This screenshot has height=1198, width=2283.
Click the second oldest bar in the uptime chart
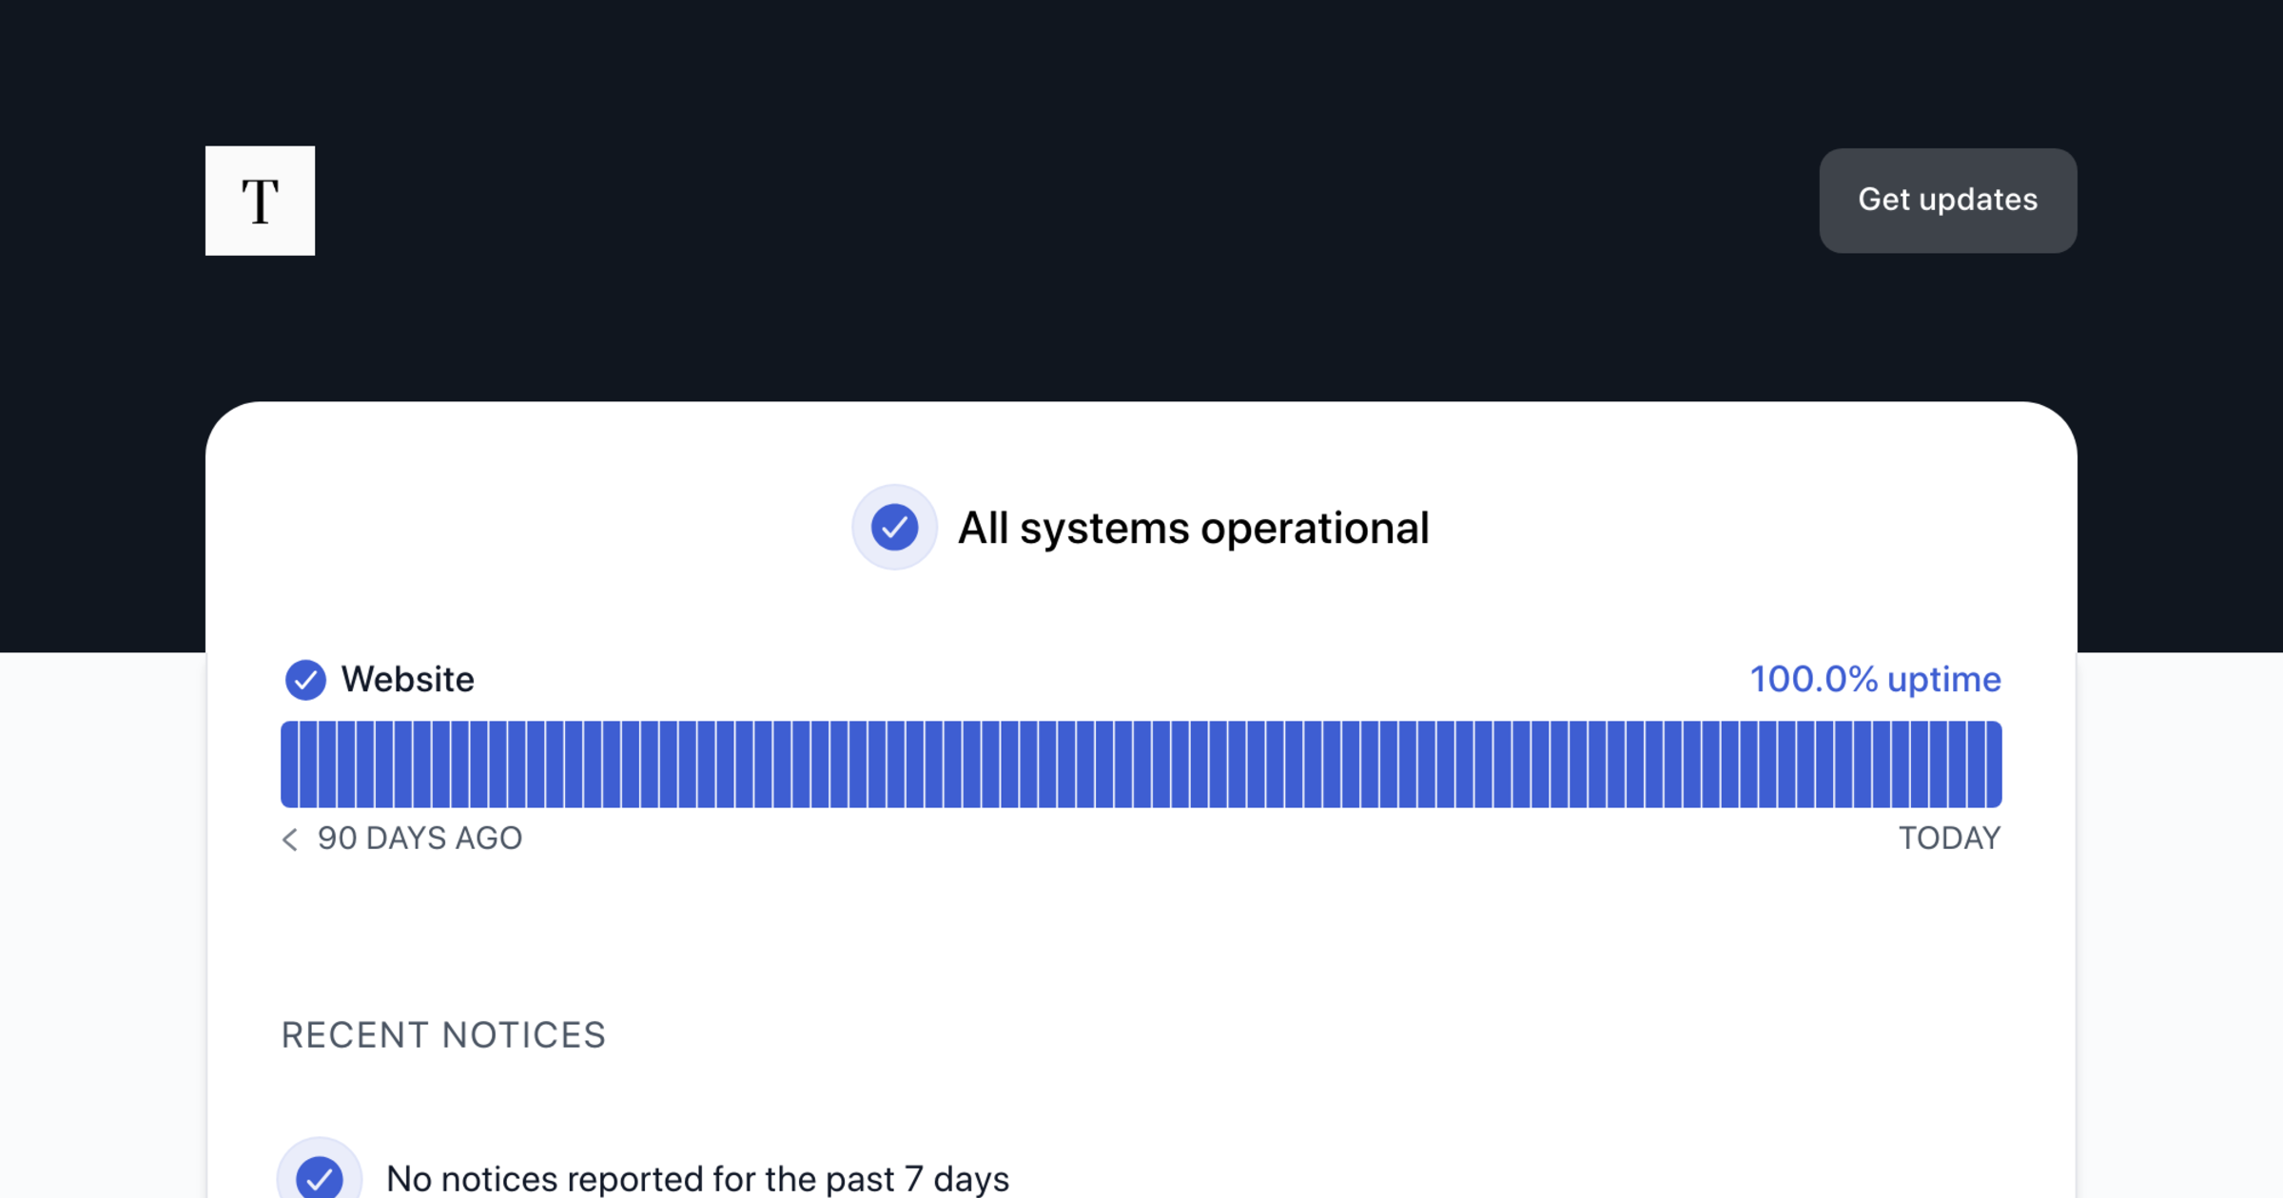(309, 764)
